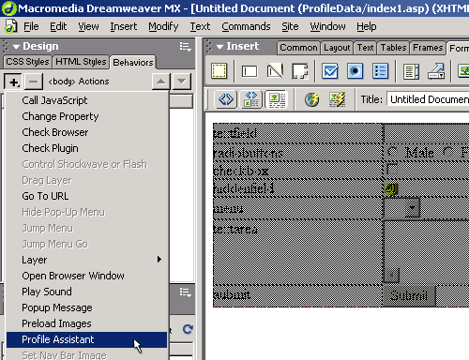Insert a Form using the dashed form icon
The width and height of the screenshot is (469, 360).
(219, 71)
